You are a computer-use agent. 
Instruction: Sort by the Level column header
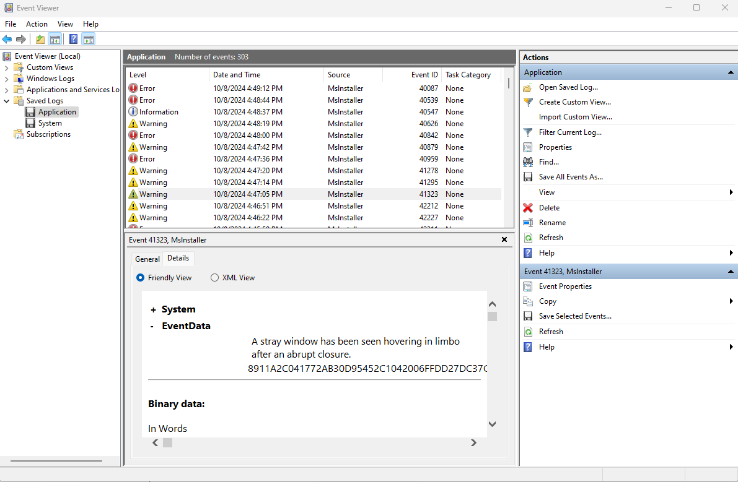167,75
